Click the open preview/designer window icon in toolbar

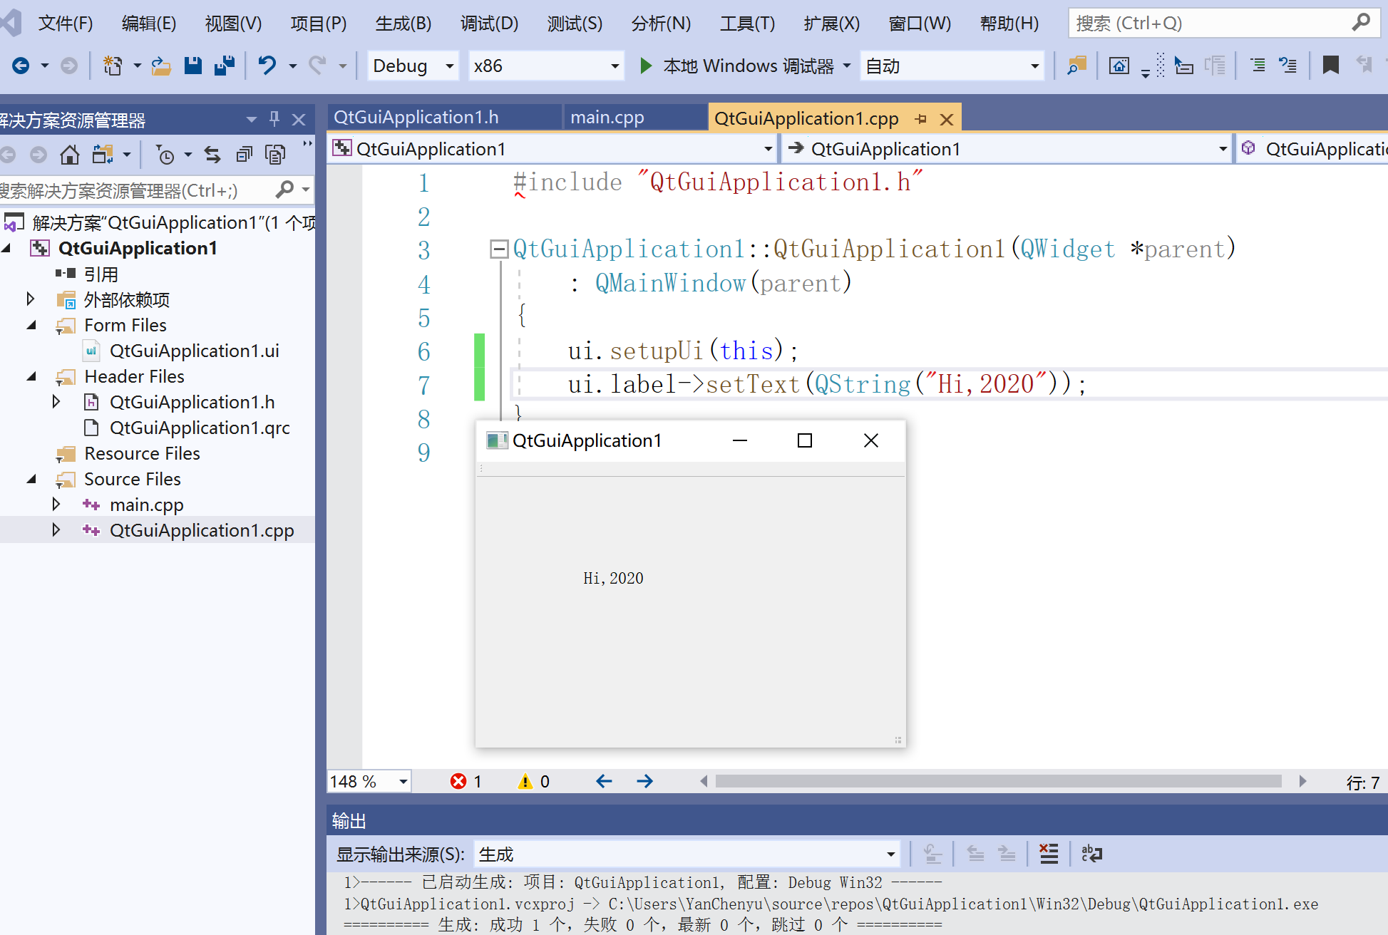click(1119, 66)
